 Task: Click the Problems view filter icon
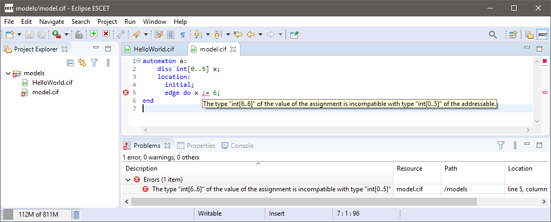(x=501, y=145)
